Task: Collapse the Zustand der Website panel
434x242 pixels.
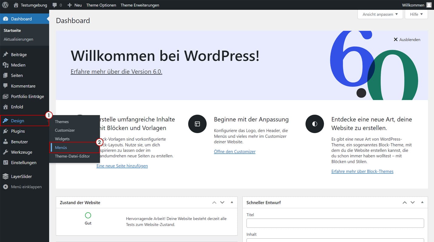Action: point(232,202)
